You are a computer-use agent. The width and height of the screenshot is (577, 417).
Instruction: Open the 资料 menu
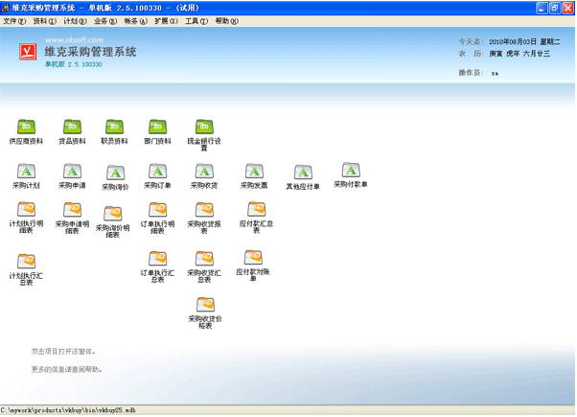tap(45, 21)
